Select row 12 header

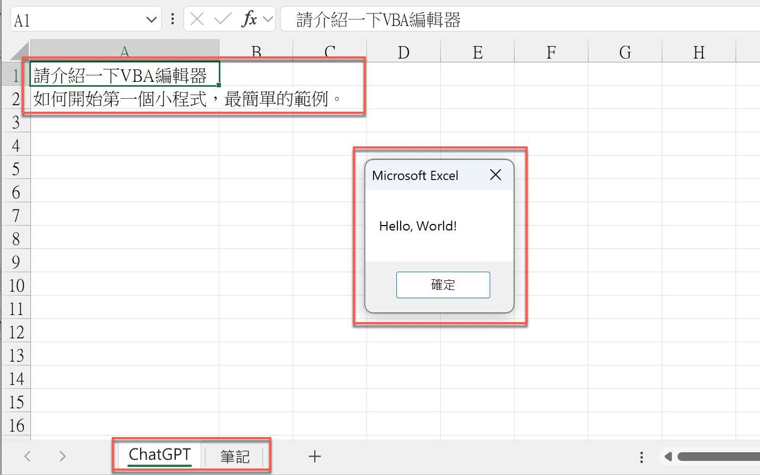(x=16, y=332)
